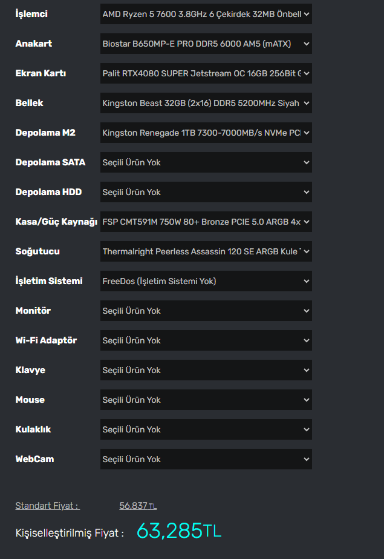Open the İşlemci processor dropdown
384x559 pixels.
(206, 14)
